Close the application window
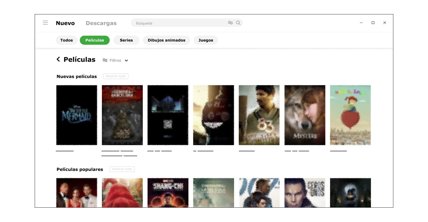Viewport: 428px width, 222px height. [x=385, y=23]
